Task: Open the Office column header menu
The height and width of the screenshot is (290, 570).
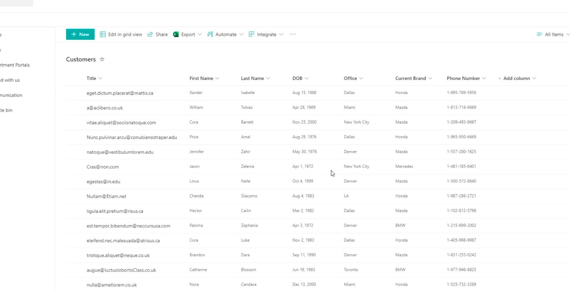Action: (x=353, y=78)
